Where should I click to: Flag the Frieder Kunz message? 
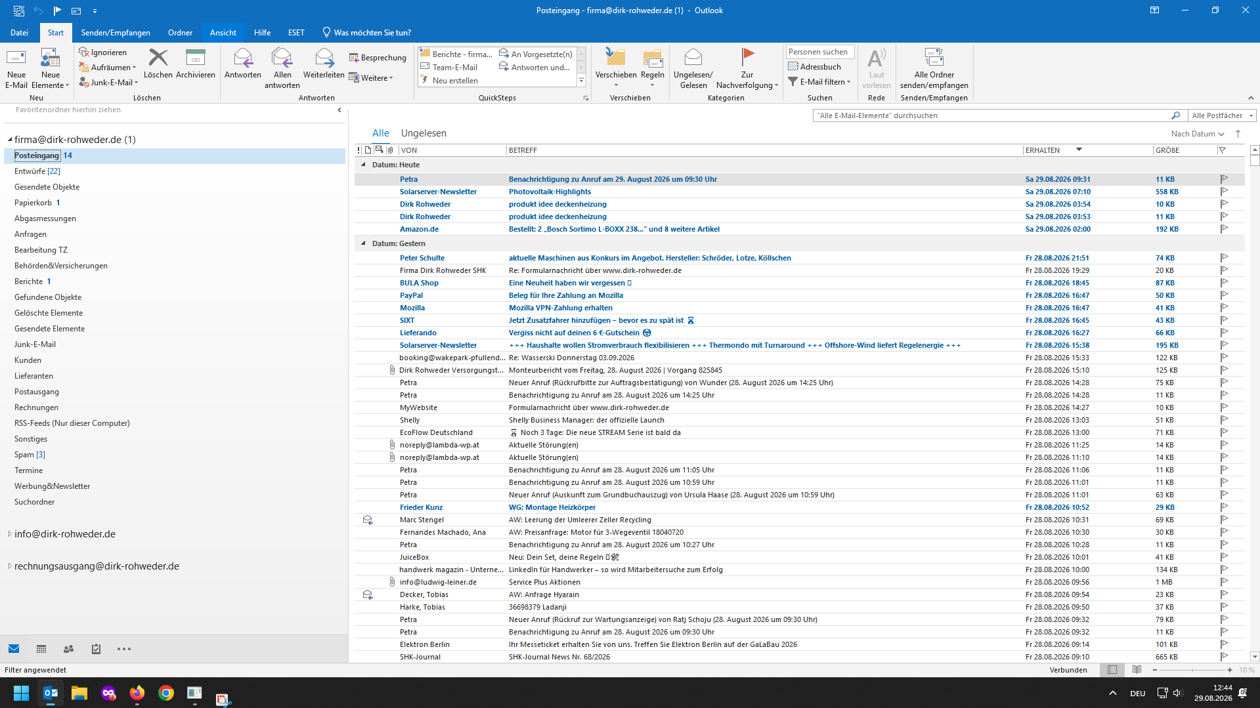point(1225,507)
